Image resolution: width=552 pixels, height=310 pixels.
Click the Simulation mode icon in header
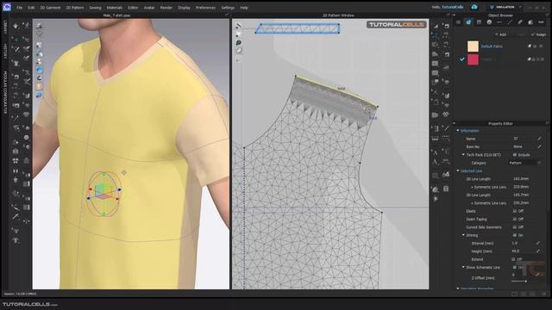click(492, 7)
